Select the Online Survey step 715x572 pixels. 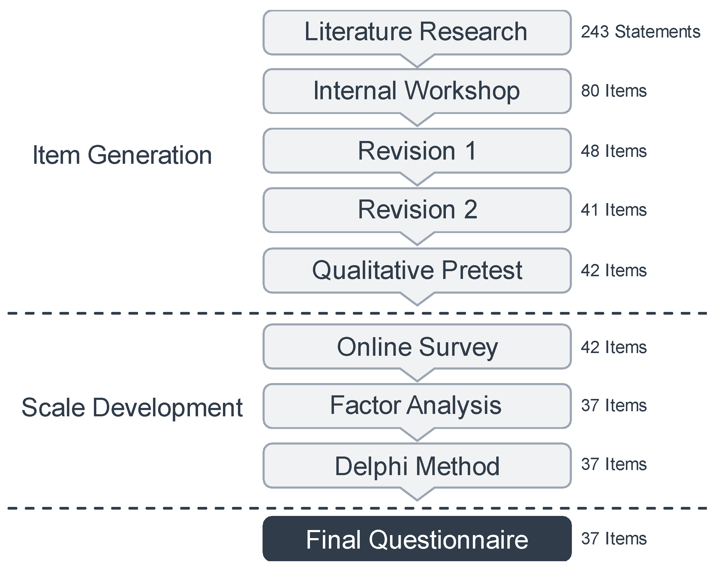tap(416, 346)
